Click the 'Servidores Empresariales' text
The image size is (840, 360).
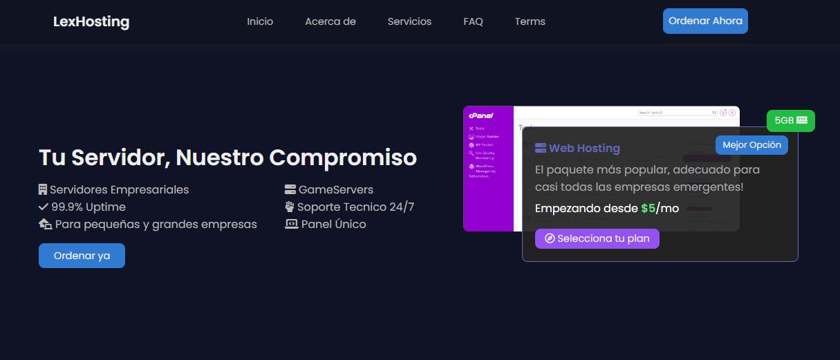pyautogui.click(x=119, y=189)
